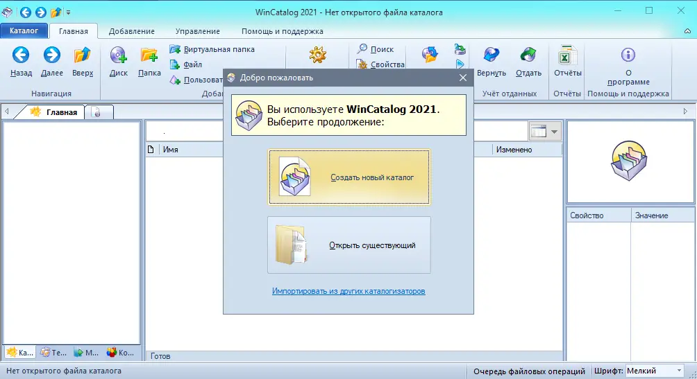Click the orange gear icon in ribbon

pyautogui.click(x=318, y=55)
